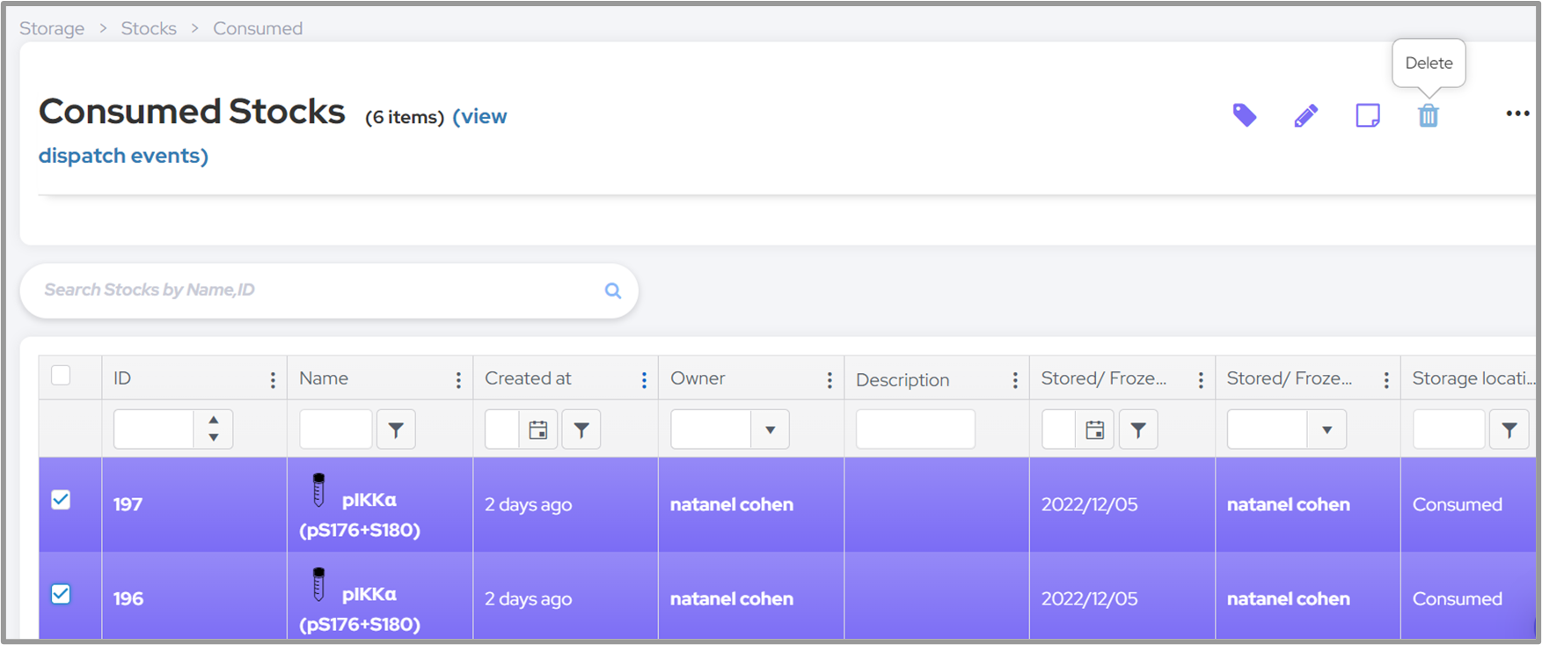Click the purple tag icon
This screenshot has height=645, width=1542.
coord(1244,115)
